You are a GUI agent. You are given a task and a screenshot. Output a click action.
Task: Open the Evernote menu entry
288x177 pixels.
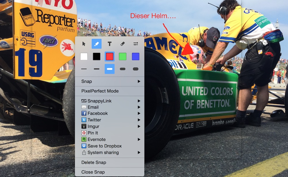(x=96, y=139)
